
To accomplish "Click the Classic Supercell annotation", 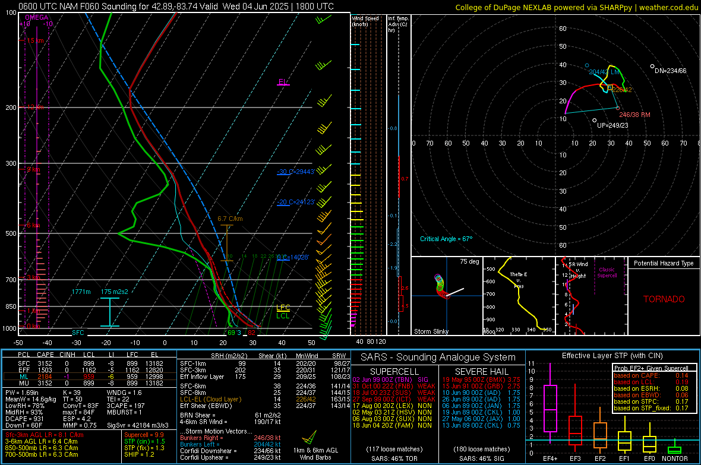I will point(607,273).
